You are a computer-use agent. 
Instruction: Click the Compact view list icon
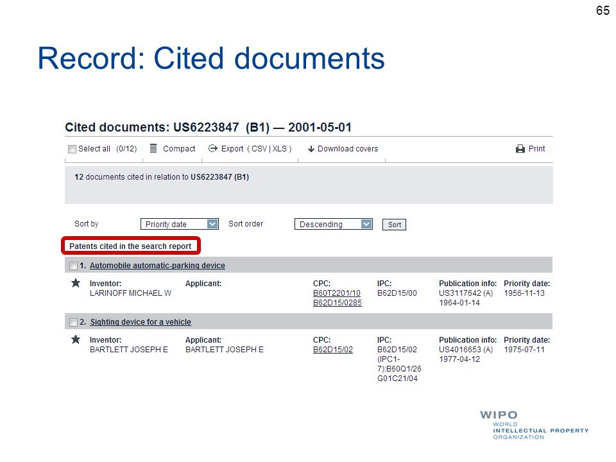pos(153,148)
